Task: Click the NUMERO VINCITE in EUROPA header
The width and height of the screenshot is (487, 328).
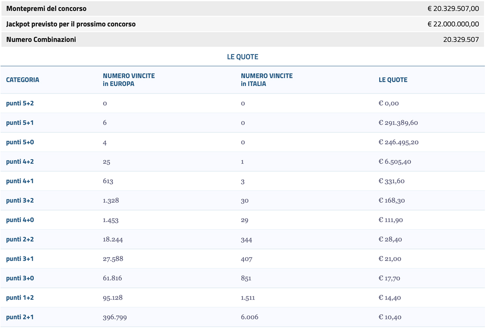Action: pyautogui.click(x=129, y=80)
